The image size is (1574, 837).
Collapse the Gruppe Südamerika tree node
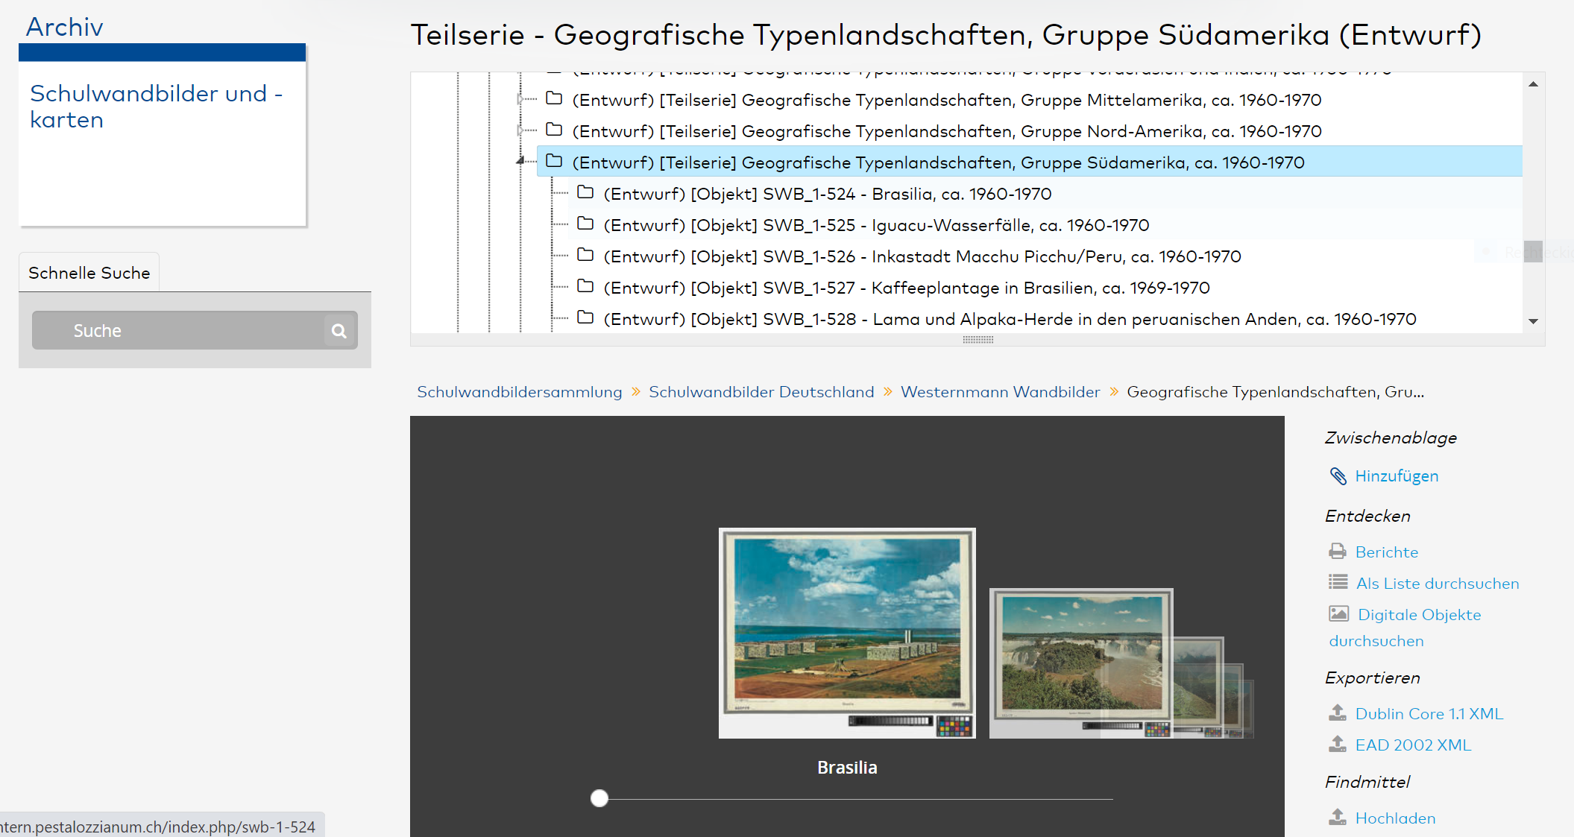click(520, 161)
